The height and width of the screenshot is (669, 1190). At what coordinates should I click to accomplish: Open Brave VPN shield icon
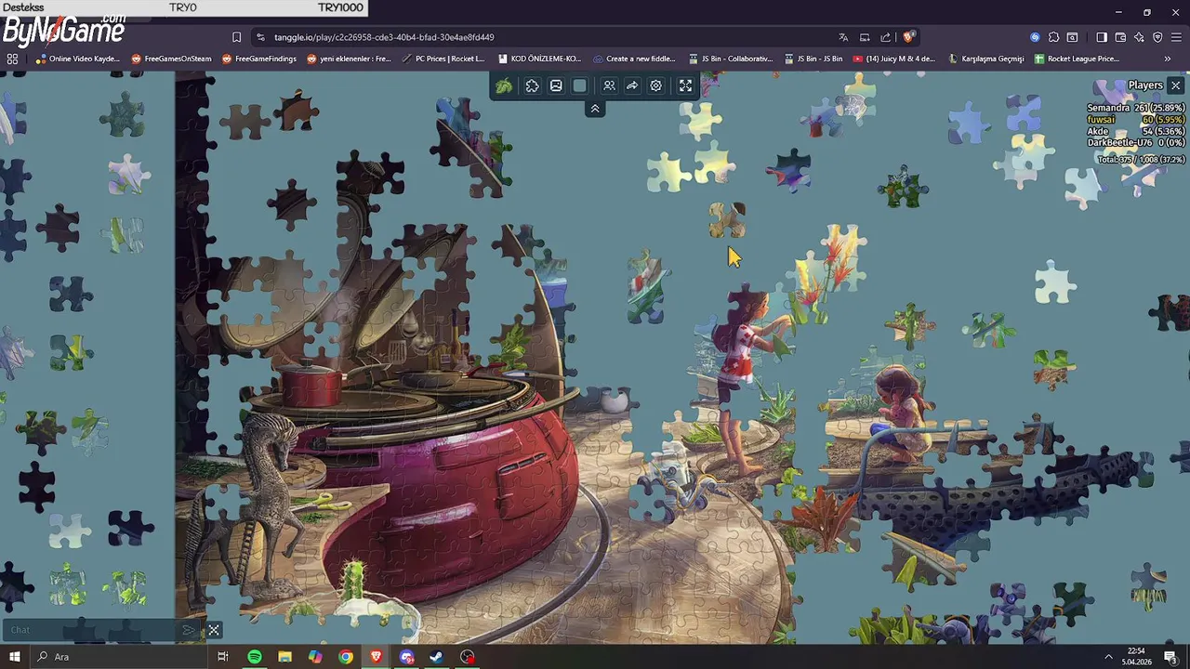1157,37
